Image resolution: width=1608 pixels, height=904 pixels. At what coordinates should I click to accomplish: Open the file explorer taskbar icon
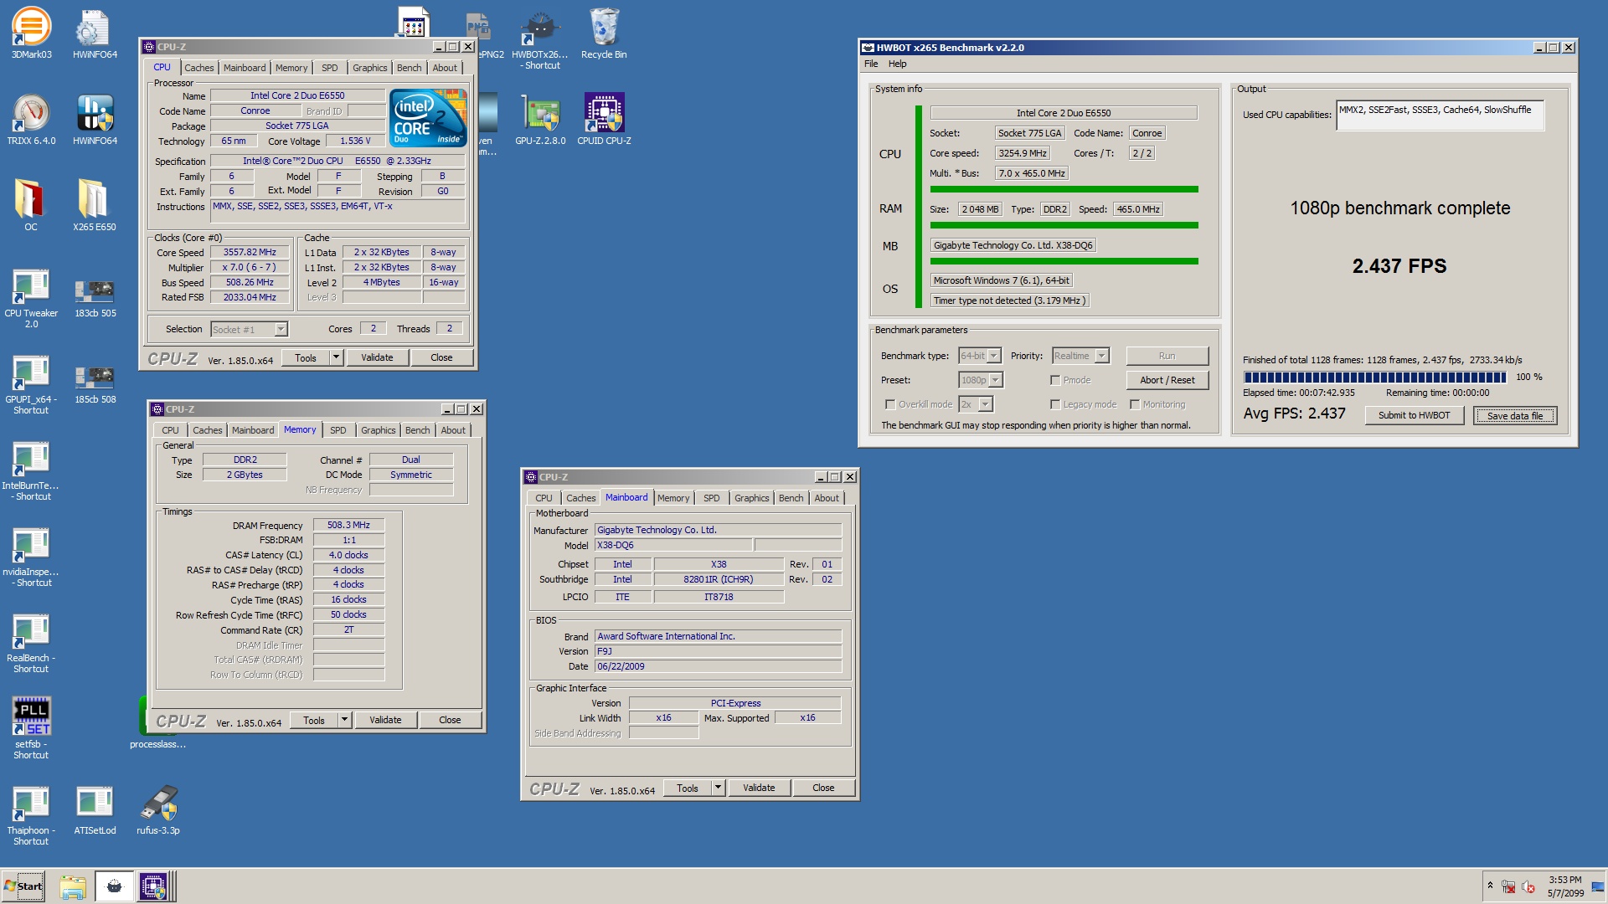(x=73, y=886)
